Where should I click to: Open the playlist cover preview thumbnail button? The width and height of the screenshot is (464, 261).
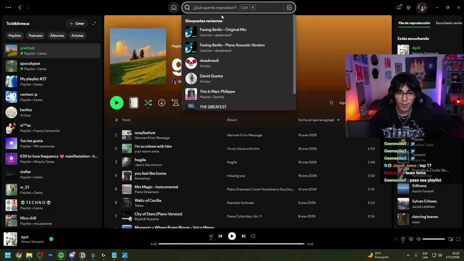(134, 103)
